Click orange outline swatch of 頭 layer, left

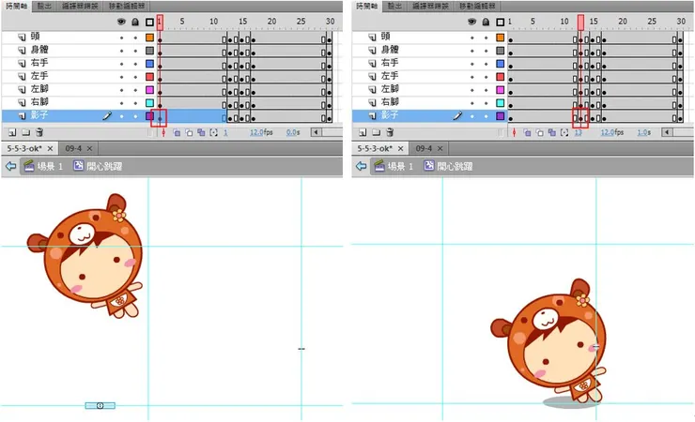point(150,38)
